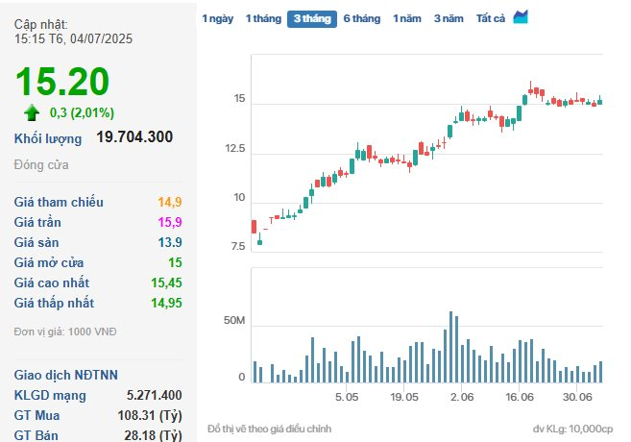
Task: Click the green up arrow price indicator
Action: (32, 112)
